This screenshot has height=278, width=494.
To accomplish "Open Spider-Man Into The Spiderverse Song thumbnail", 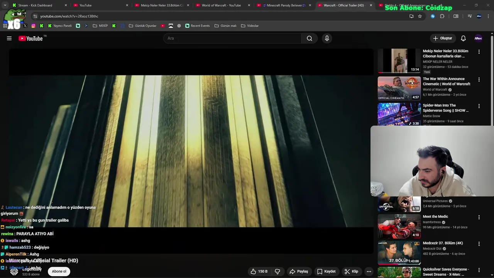I will pos(399,114).
